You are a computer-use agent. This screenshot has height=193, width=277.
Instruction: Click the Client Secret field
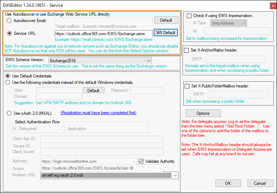[102, 152]
